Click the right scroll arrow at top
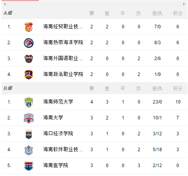188x176 pixels. pyautogui.click(x=184, y=4)
